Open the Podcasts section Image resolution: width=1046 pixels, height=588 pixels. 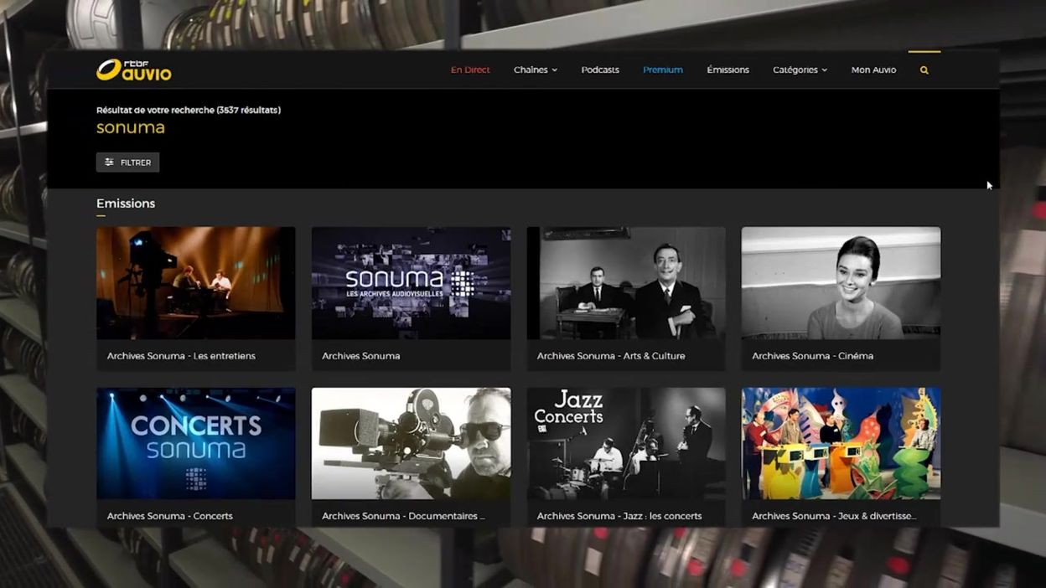(599, 70)
